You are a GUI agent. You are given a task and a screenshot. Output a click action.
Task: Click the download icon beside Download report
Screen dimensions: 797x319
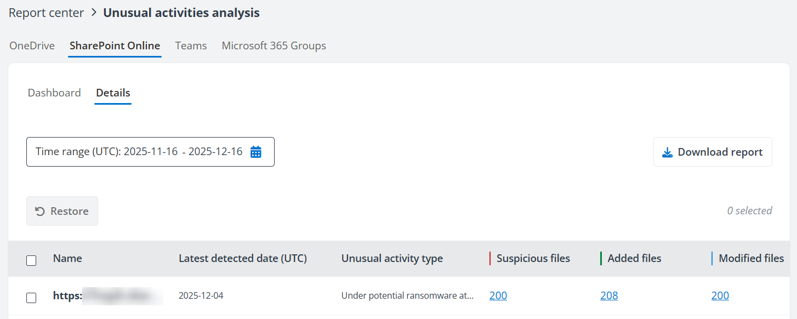pos(667,152)
